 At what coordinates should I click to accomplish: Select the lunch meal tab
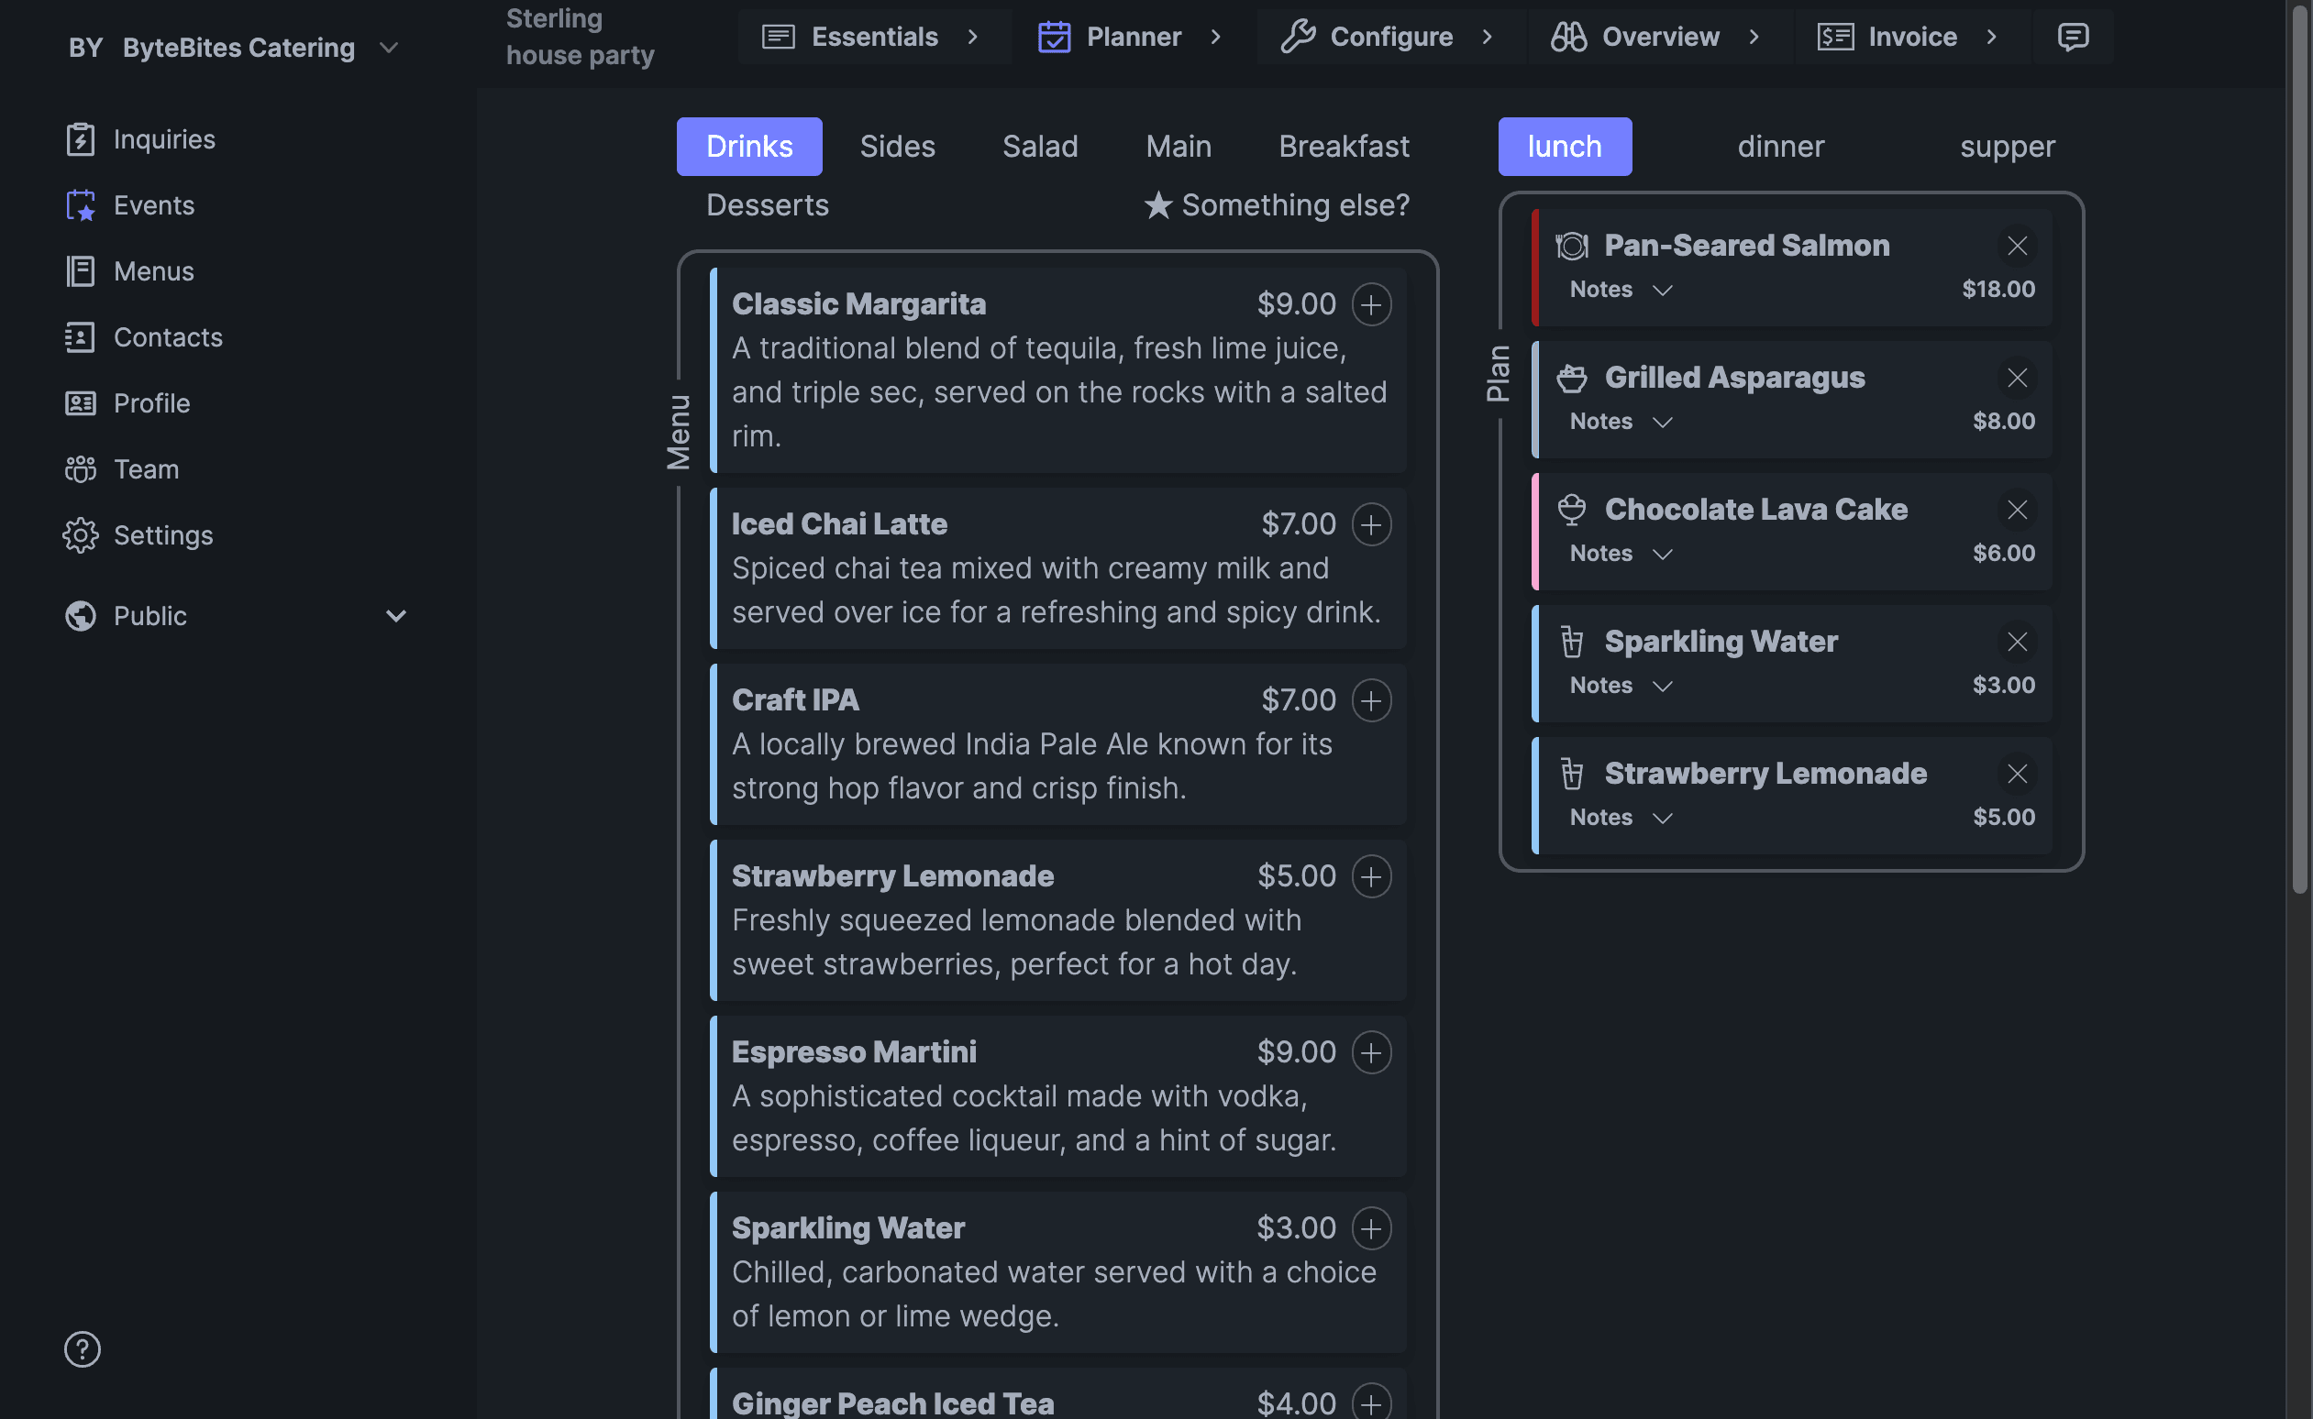click(x=1563, y=146)
